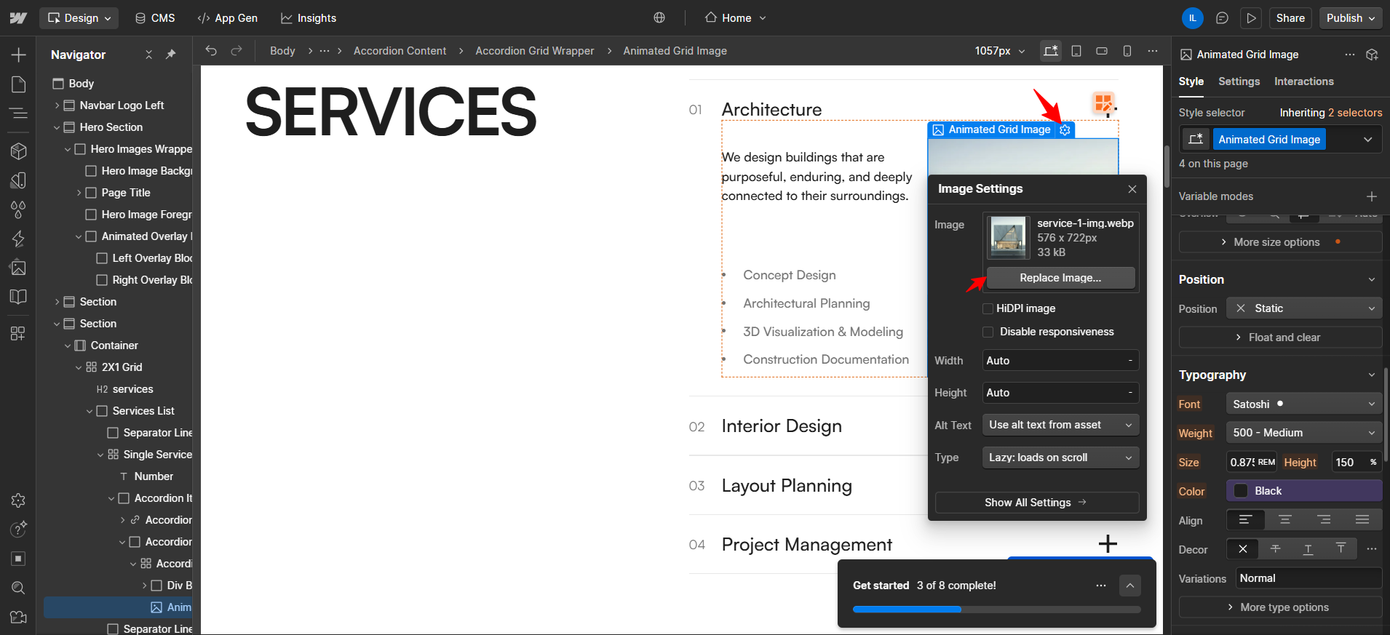The height and width of the screenshot is (635, 1390).
Task: Redo the last action
Action: click(237, 51)
